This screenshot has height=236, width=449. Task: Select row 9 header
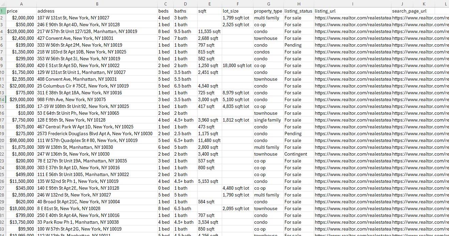[3, 65]
